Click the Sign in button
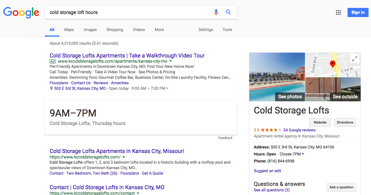The width and height of the screenshot is (371, 195). point(358,12)
